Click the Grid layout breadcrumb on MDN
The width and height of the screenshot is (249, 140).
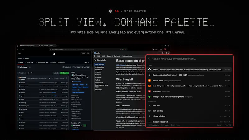(x=117, y=56)
